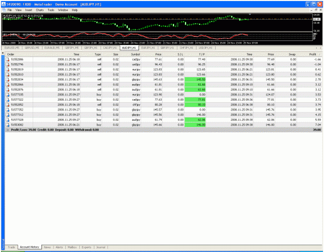Screen dimensions: 324x252
Task: Open the Experts terminal tab
Action: click(87, 247)
